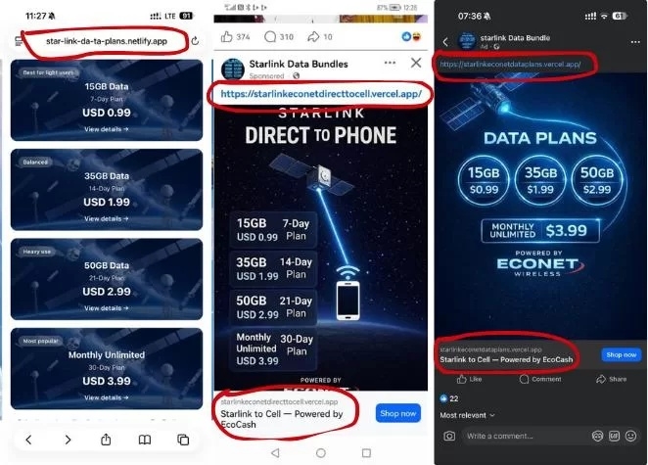Go back with Safari back arrow
Viewport: 648px width, 465px height.
[28, 440]
